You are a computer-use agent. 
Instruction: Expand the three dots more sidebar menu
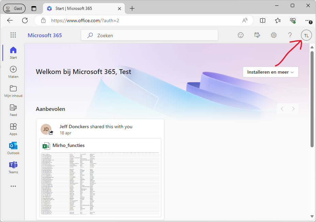point(13,187)
